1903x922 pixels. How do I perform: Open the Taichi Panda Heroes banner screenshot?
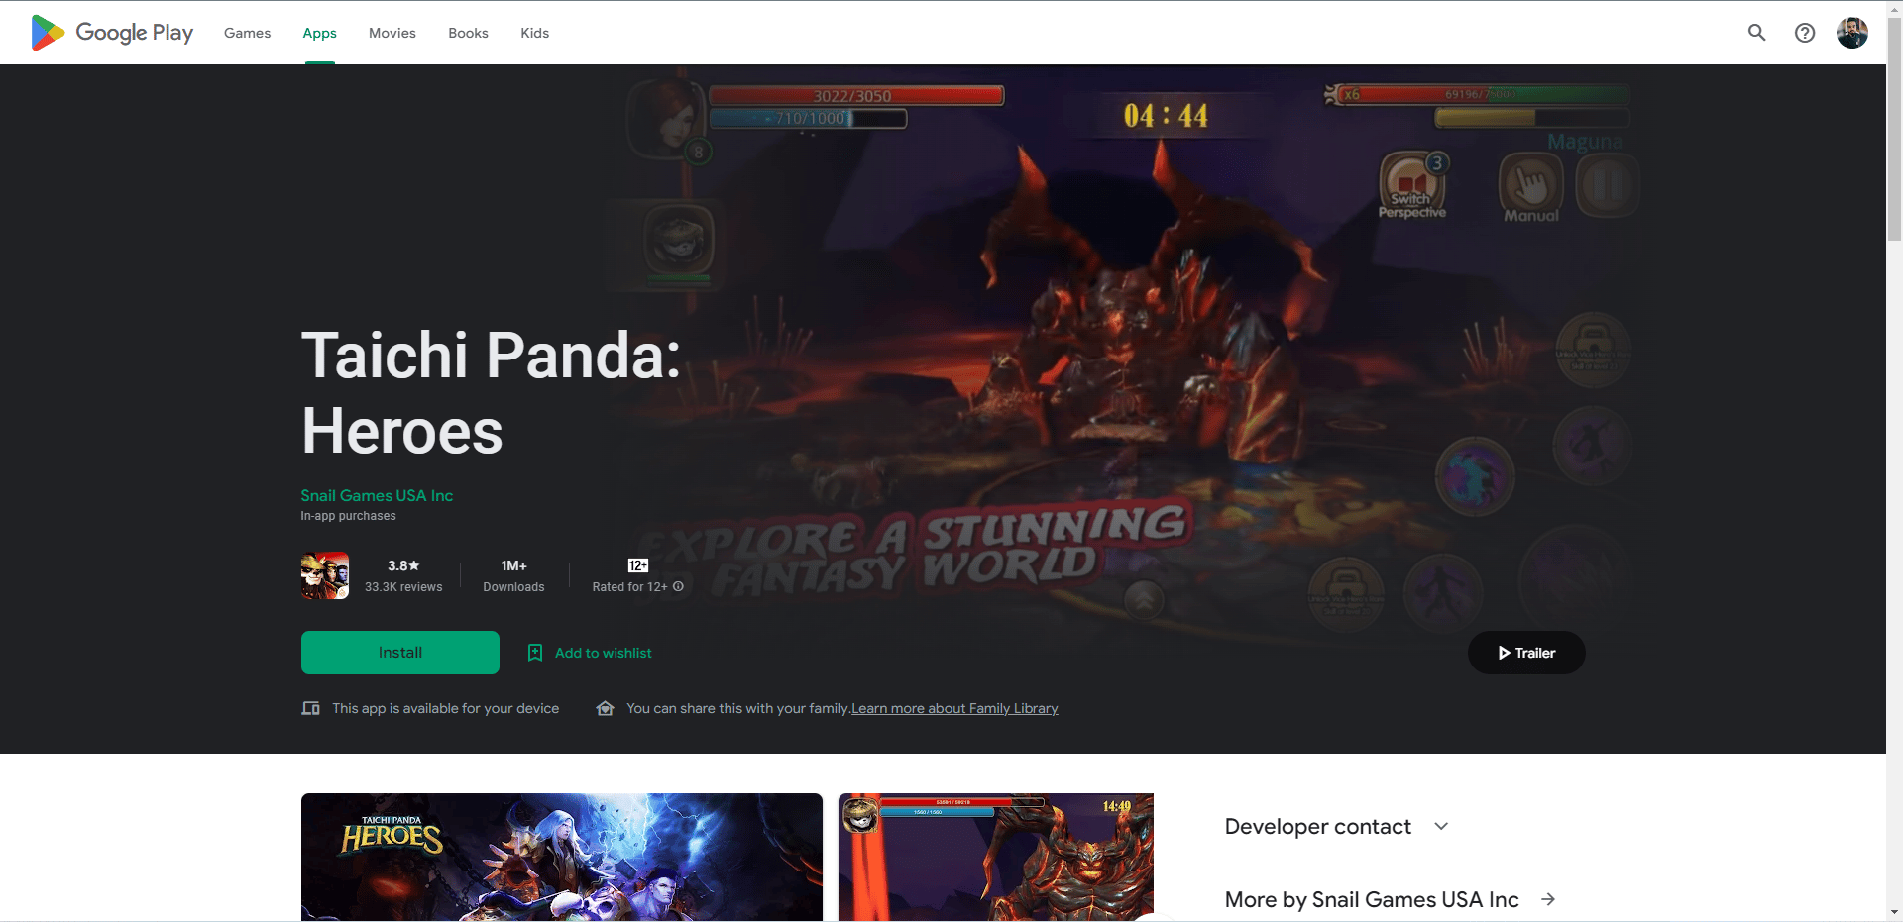click(562, 857)
